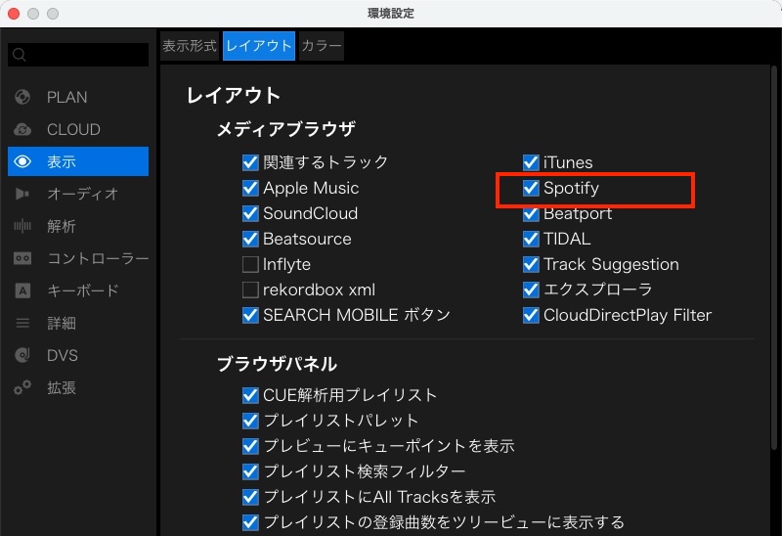Click the メディアブラウザ section heading
Screen dimensions: 782x536
286,129
